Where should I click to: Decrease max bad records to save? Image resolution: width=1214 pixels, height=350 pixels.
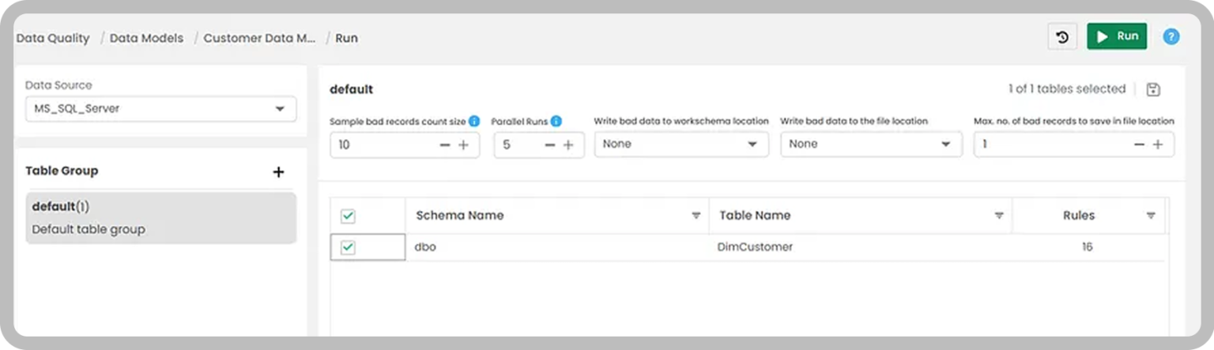click(1139, 145)
